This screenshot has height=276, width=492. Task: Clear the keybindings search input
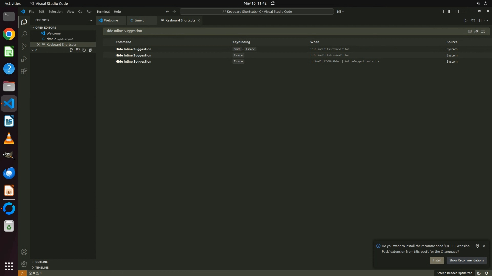483,31
